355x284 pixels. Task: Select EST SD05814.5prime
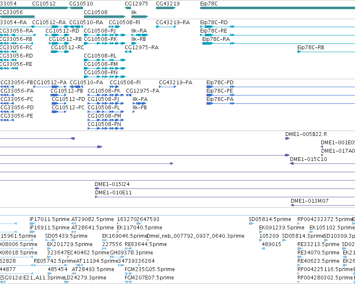tap(270, 219)
